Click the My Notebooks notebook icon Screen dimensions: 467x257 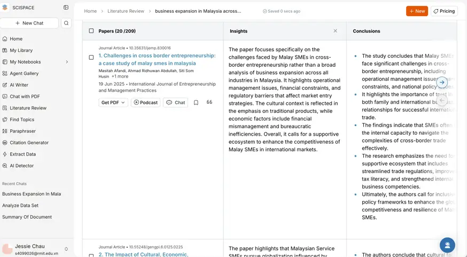click(5, 62)
